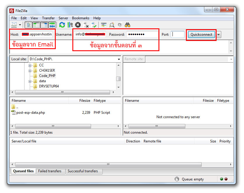Image resolution: width=244 pixels, height=193 pixels.
Task: Select the CH341SER folder
Action: 47,70
